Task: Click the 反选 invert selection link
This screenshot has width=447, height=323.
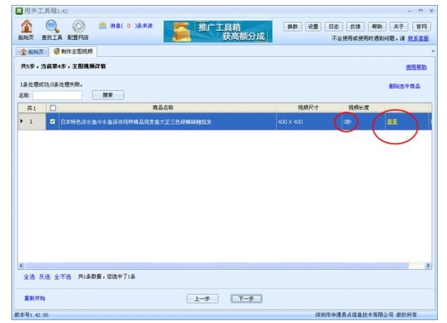Action: pyautogui.click(x=45, y=277)
